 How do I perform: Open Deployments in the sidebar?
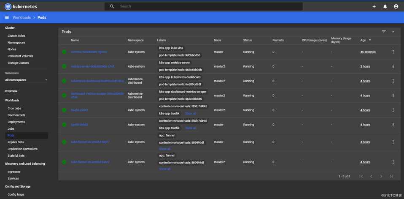(16, 122)
